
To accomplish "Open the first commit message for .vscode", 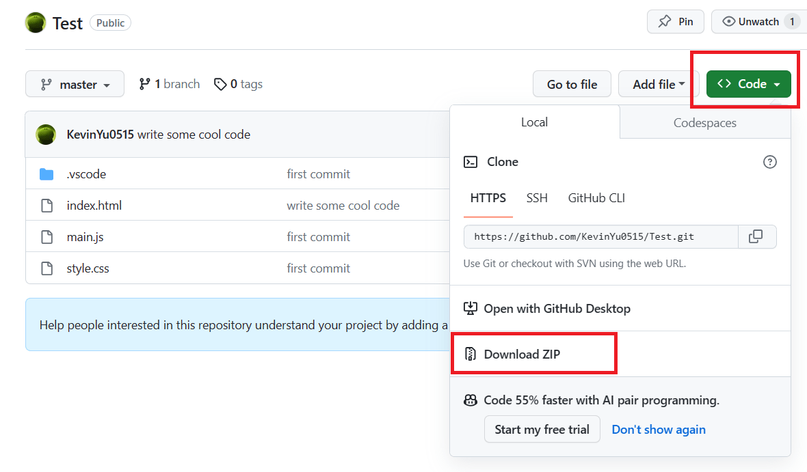I will [318, 174].
